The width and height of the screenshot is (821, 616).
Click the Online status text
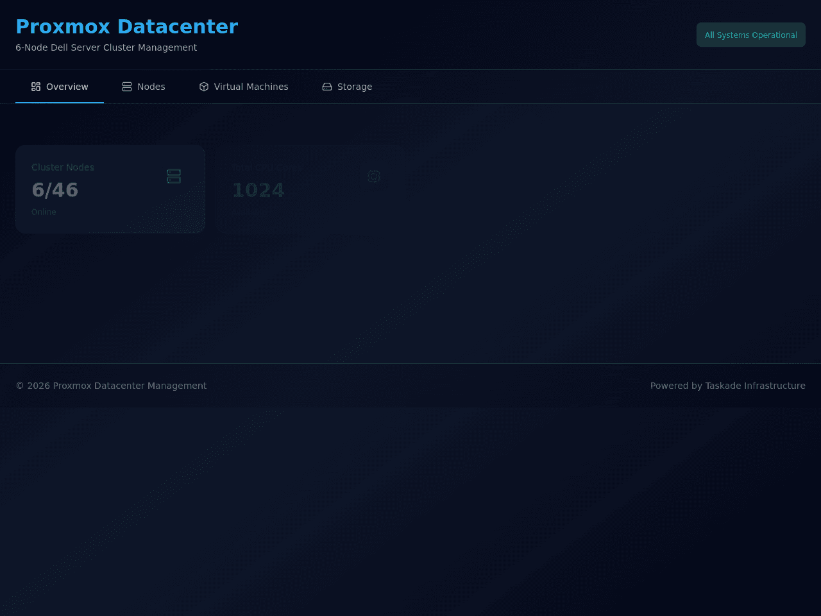[x=44, y=212]
